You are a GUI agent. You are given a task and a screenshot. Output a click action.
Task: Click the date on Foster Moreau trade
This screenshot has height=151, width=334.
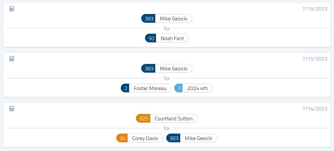point(315,59)
